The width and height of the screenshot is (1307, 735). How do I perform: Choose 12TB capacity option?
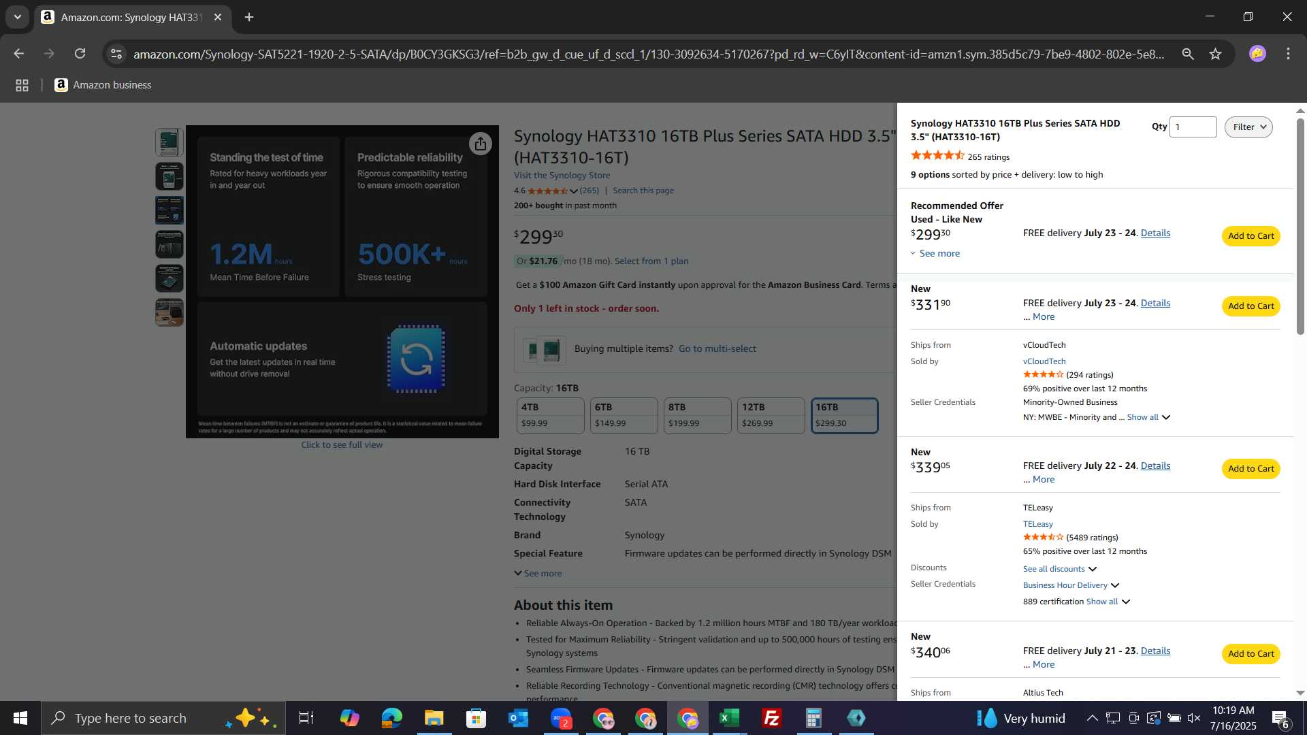pos(771,415)
